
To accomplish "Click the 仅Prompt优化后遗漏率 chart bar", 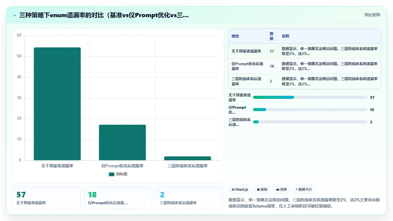I will [122, 142].
